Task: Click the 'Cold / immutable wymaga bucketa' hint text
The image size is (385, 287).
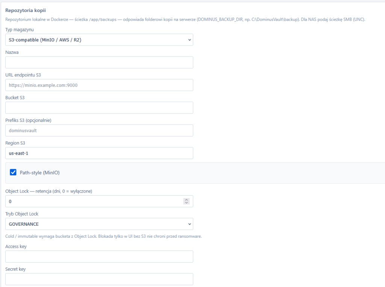Action: tap(103, 236)
